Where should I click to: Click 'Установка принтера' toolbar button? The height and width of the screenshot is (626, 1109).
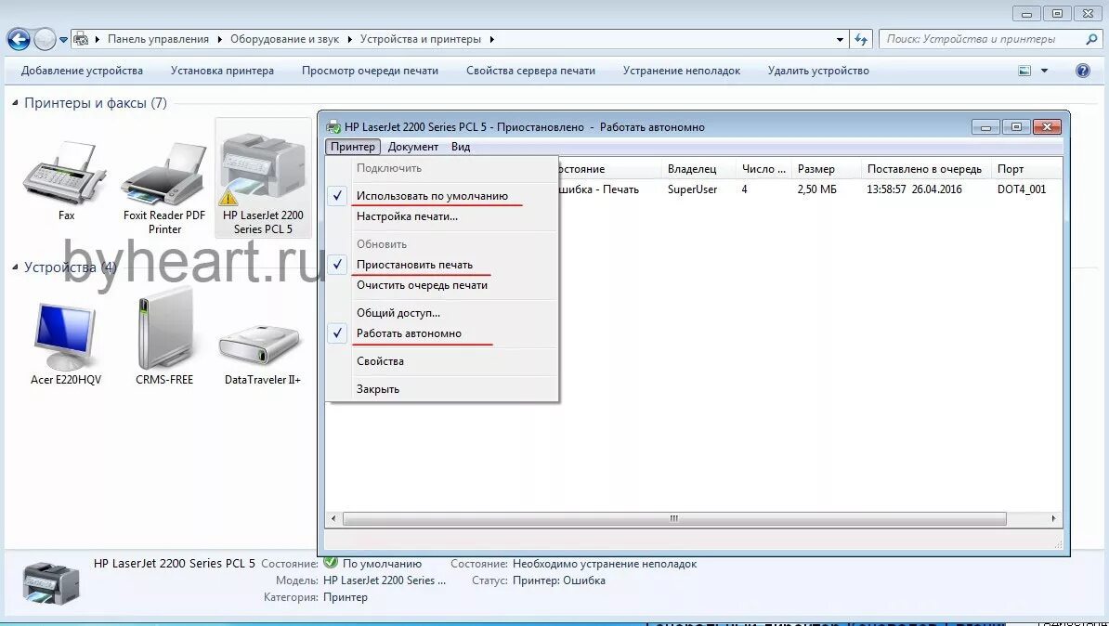tap(222, 71)
